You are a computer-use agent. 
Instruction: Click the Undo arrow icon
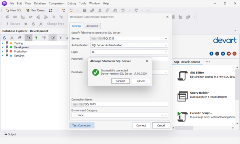(x=123, y=10)
